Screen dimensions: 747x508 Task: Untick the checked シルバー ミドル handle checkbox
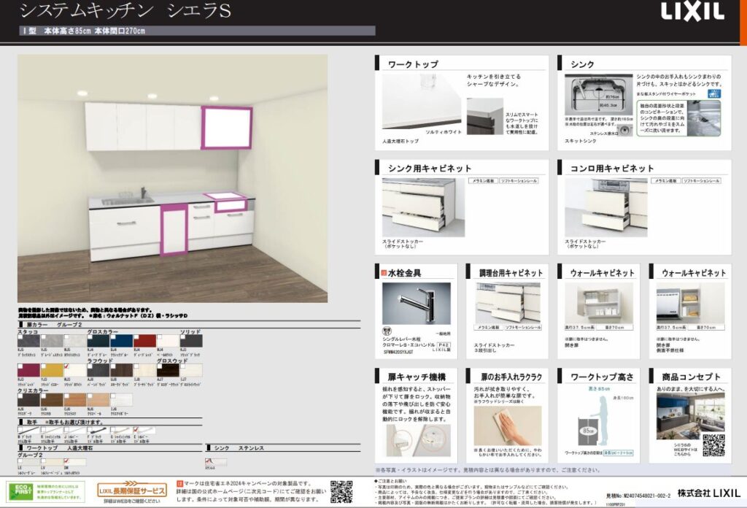tap(136, 429)
